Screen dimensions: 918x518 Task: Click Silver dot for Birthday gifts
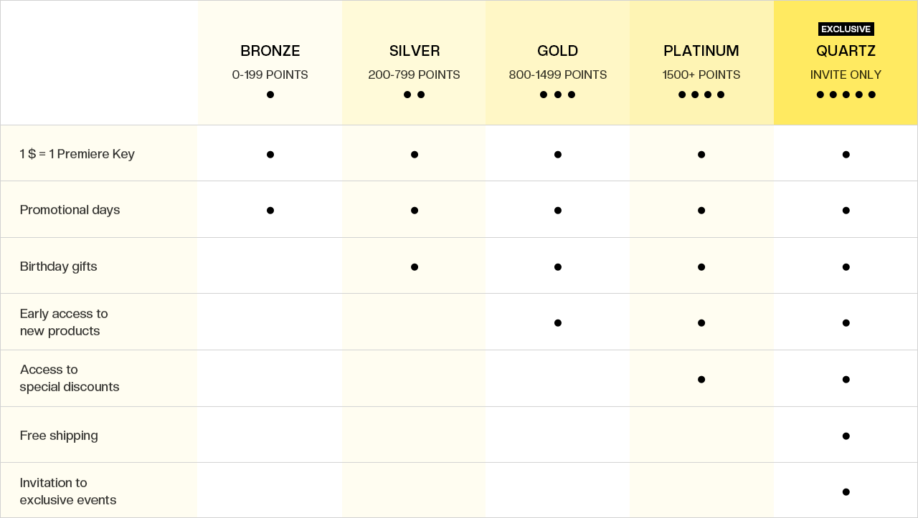[x=415, y=267]
